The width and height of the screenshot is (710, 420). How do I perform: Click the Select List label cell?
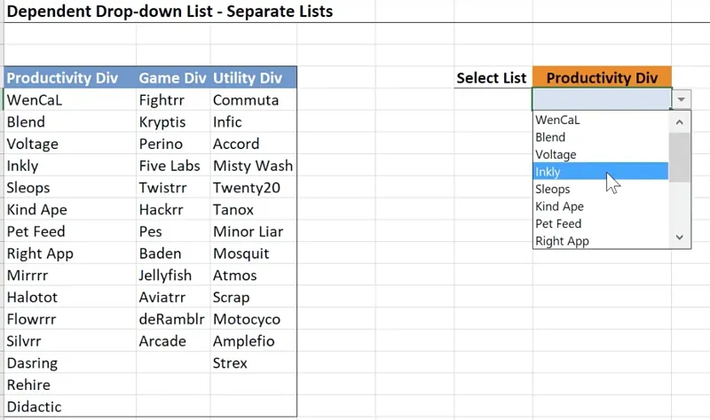tap(491, 78)
